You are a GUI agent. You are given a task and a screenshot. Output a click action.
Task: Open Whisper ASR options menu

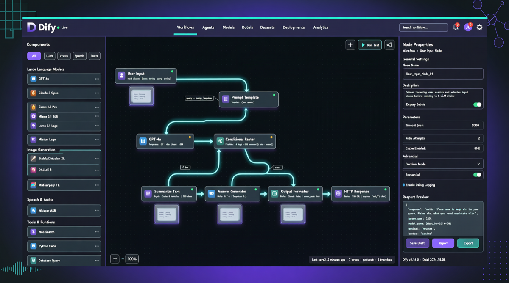97,210
